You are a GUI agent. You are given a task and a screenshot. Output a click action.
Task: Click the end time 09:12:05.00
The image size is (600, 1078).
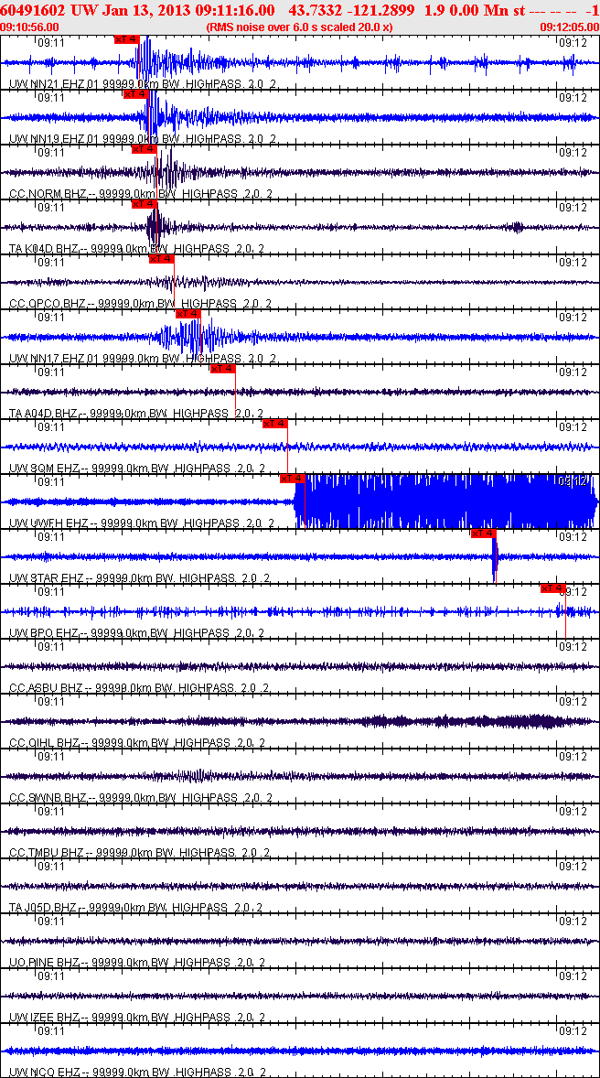569,27
